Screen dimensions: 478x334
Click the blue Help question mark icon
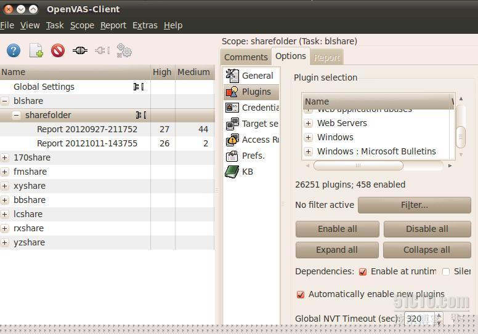click(x=14, y=50)
